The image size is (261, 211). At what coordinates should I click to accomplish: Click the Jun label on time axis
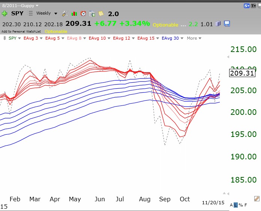(x=100, y=199)
